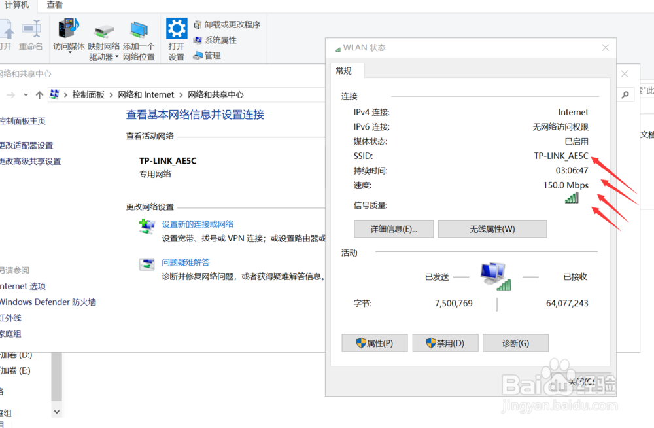Click the search magnifier in Explorer search box
The width and height of the screenshot is (654, 428).
pos(625,94)
